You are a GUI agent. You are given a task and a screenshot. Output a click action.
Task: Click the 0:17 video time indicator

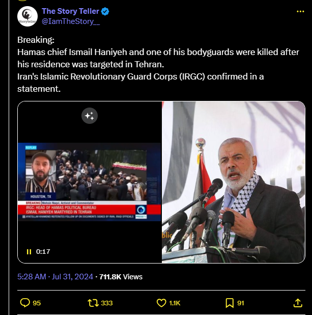click(x=43, y=251)
